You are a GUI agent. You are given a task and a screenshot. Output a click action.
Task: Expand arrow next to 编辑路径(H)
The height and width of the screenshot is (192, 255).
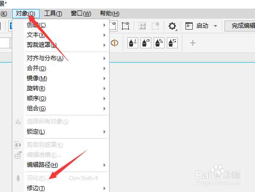click(105, 165)
